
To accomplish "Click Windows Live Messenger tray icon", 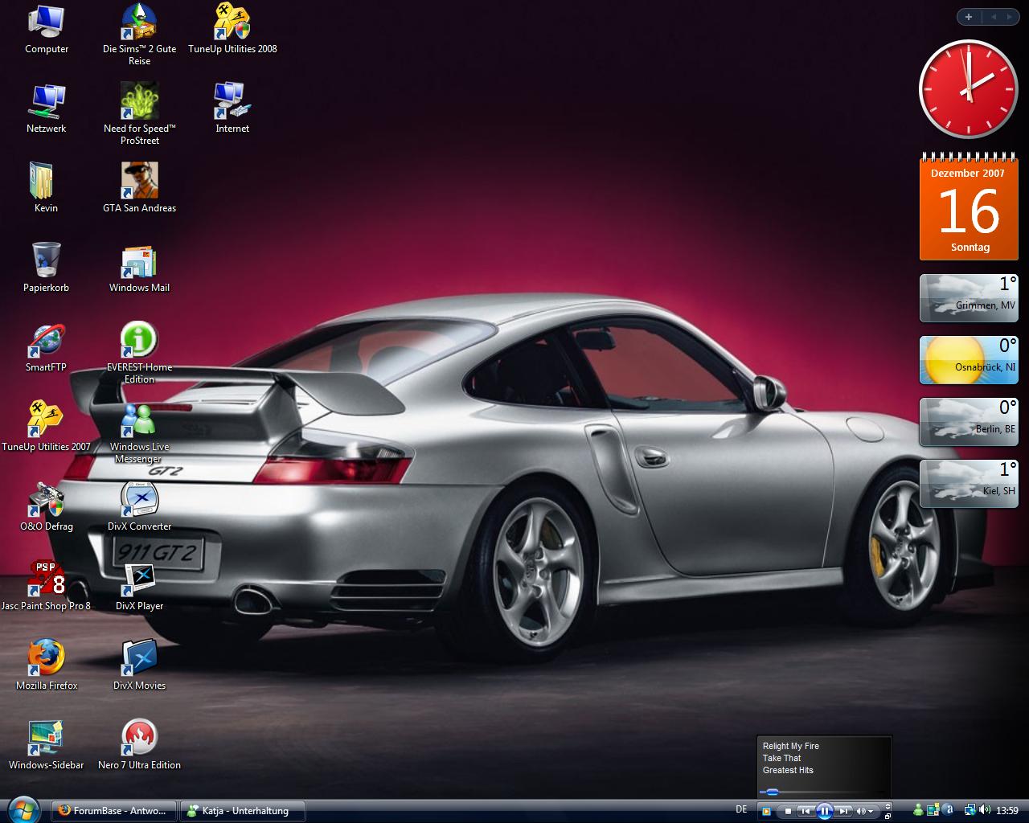I will tap(919, 810).
